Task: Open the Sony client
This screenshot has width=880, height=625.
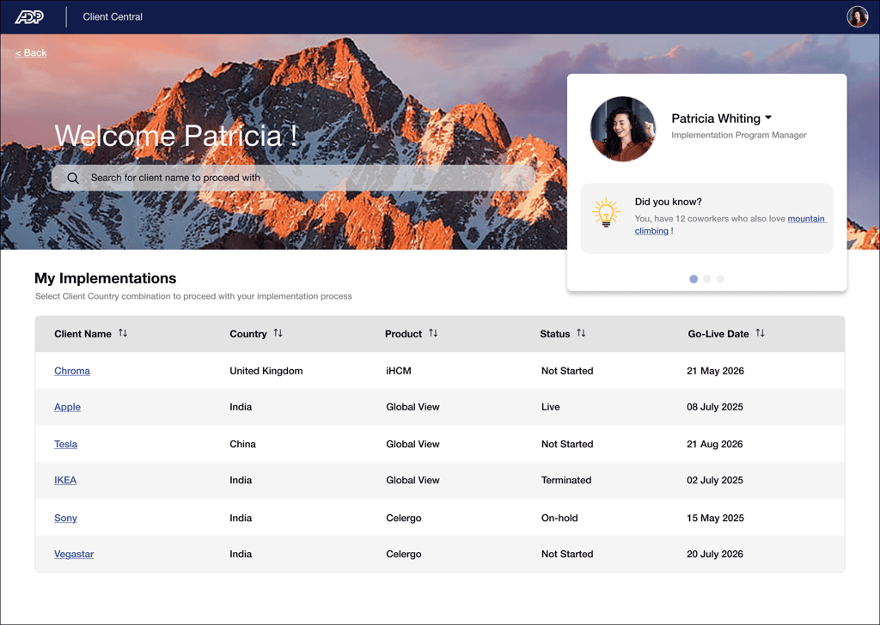Action: (x=65, y=518)
